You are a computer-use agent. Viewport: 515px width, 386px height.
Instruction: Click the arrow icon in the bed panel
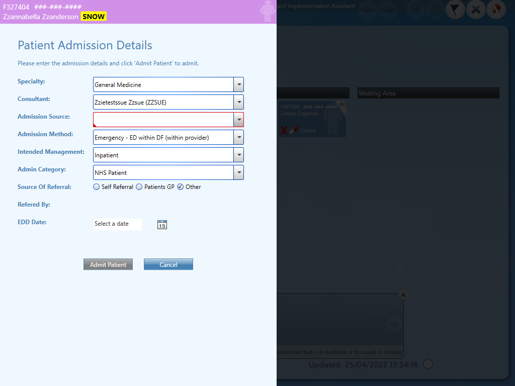click(x=393, y=324)
